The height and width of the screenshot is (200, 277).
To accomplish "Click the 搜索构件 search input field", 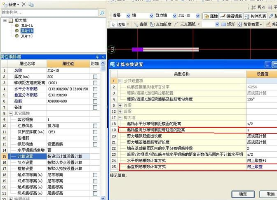I will click(x=49, y=13).
